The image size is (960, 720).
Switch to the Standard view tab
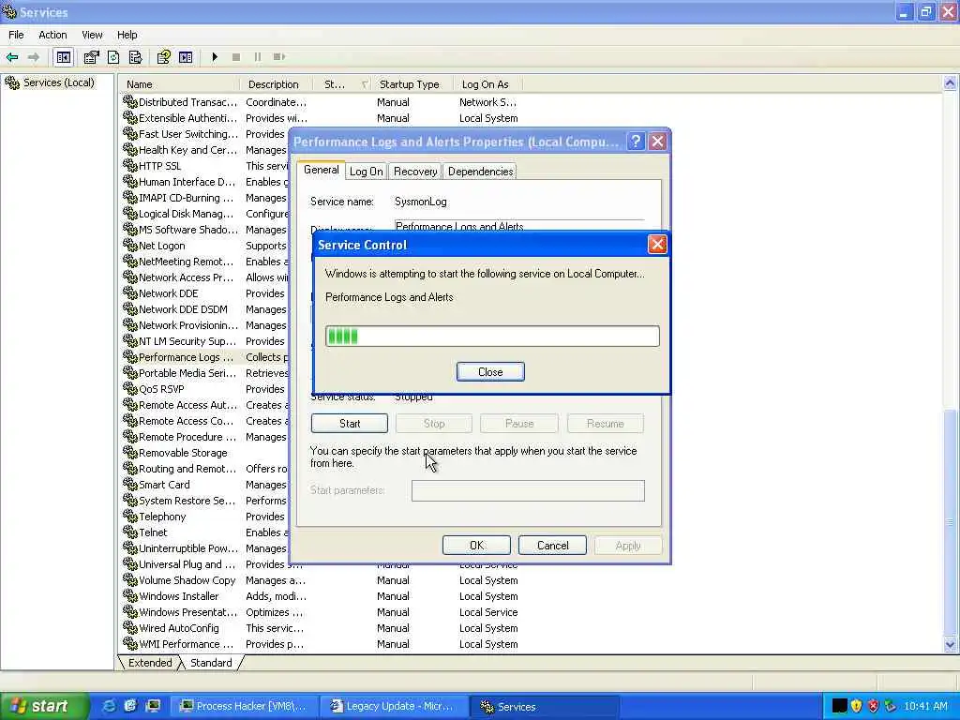point(211,663)
